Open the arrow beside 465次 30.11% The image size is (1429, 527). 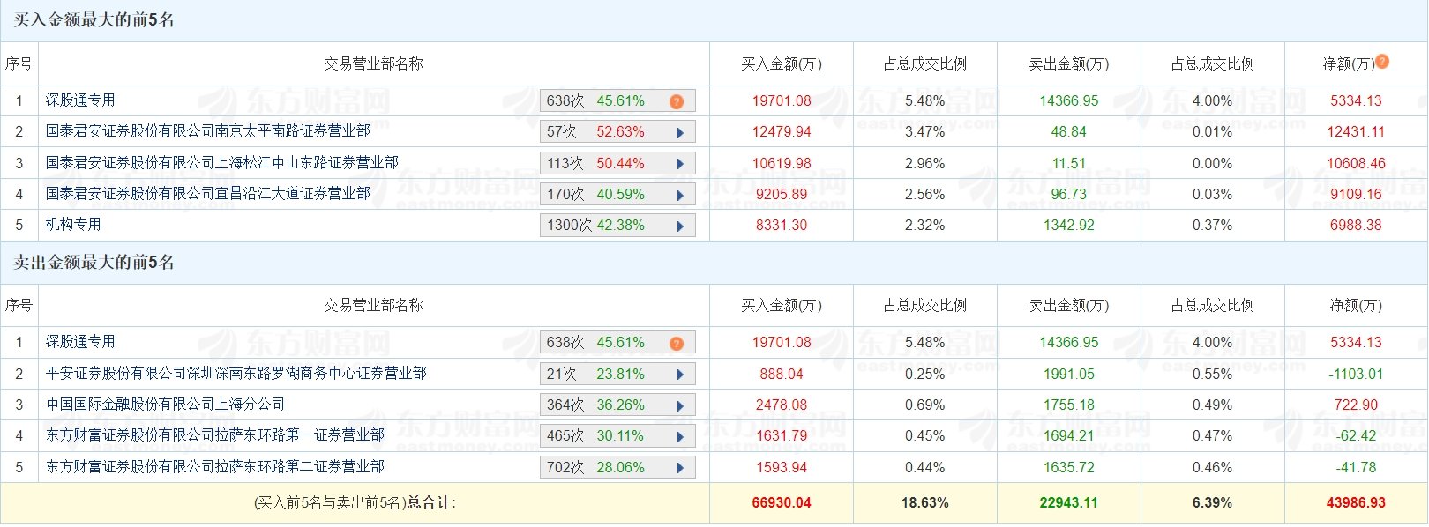click(x=680, y=437)
